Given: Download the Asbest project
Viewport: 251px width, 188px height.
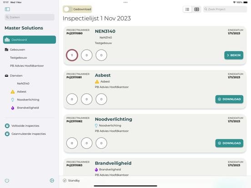Looking at the screenshot, I should pyautogui.click(x=229, y=99).
